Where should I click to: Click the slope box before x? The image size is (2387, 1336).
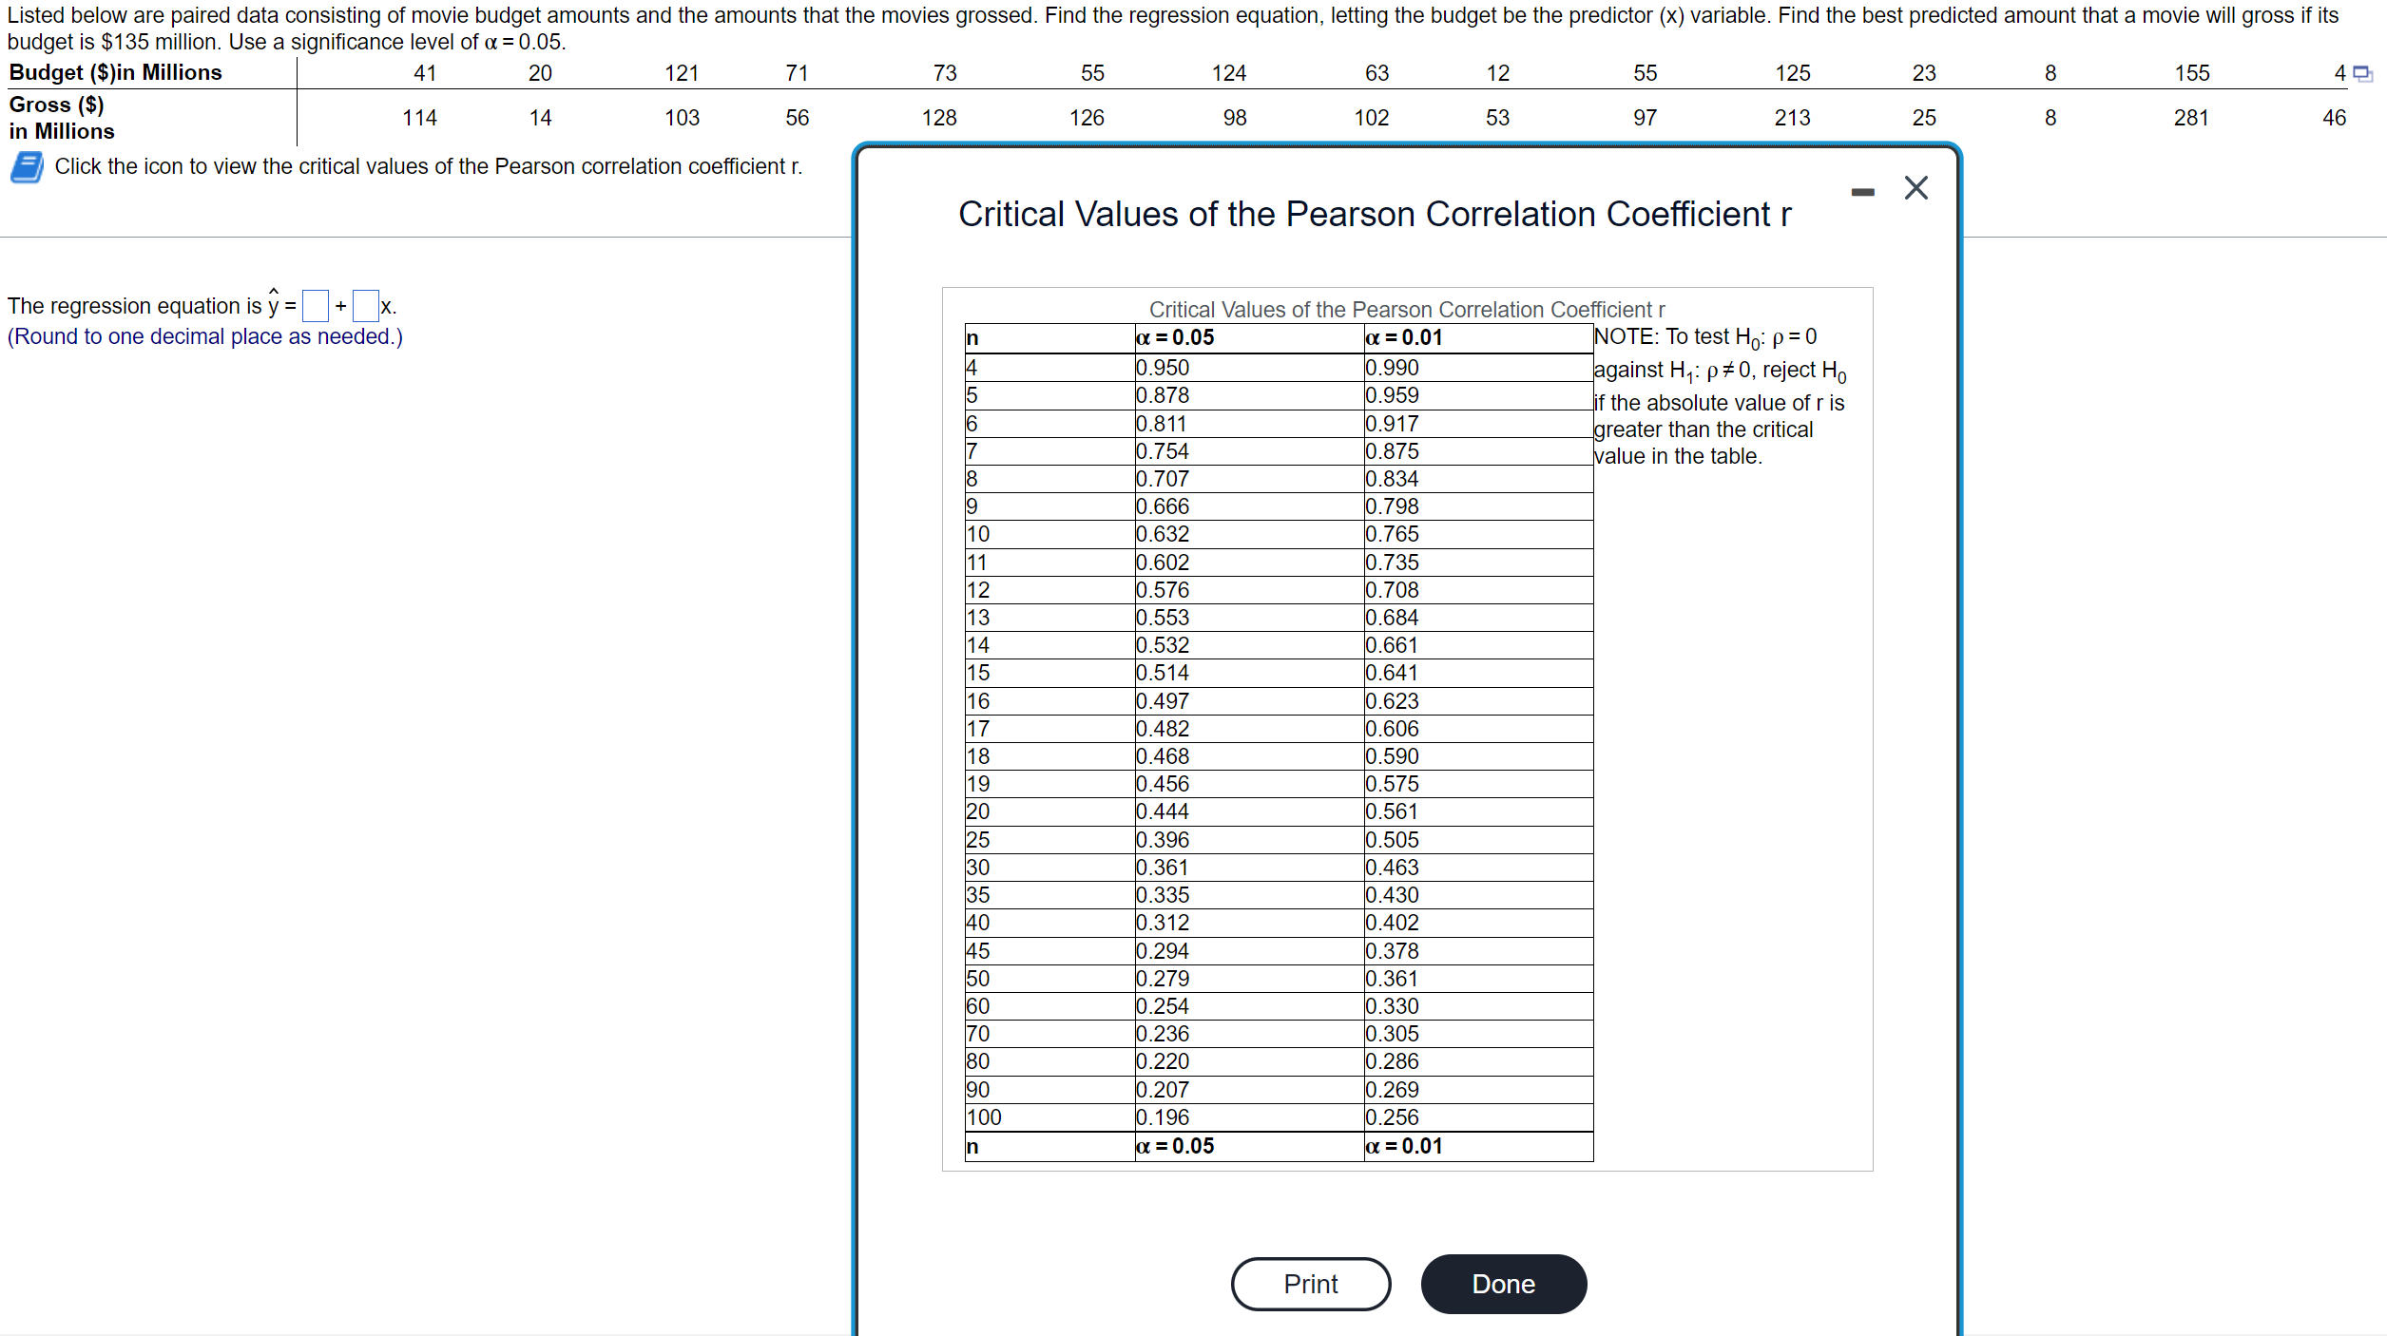pyautogui.click(x=365, y=306)
